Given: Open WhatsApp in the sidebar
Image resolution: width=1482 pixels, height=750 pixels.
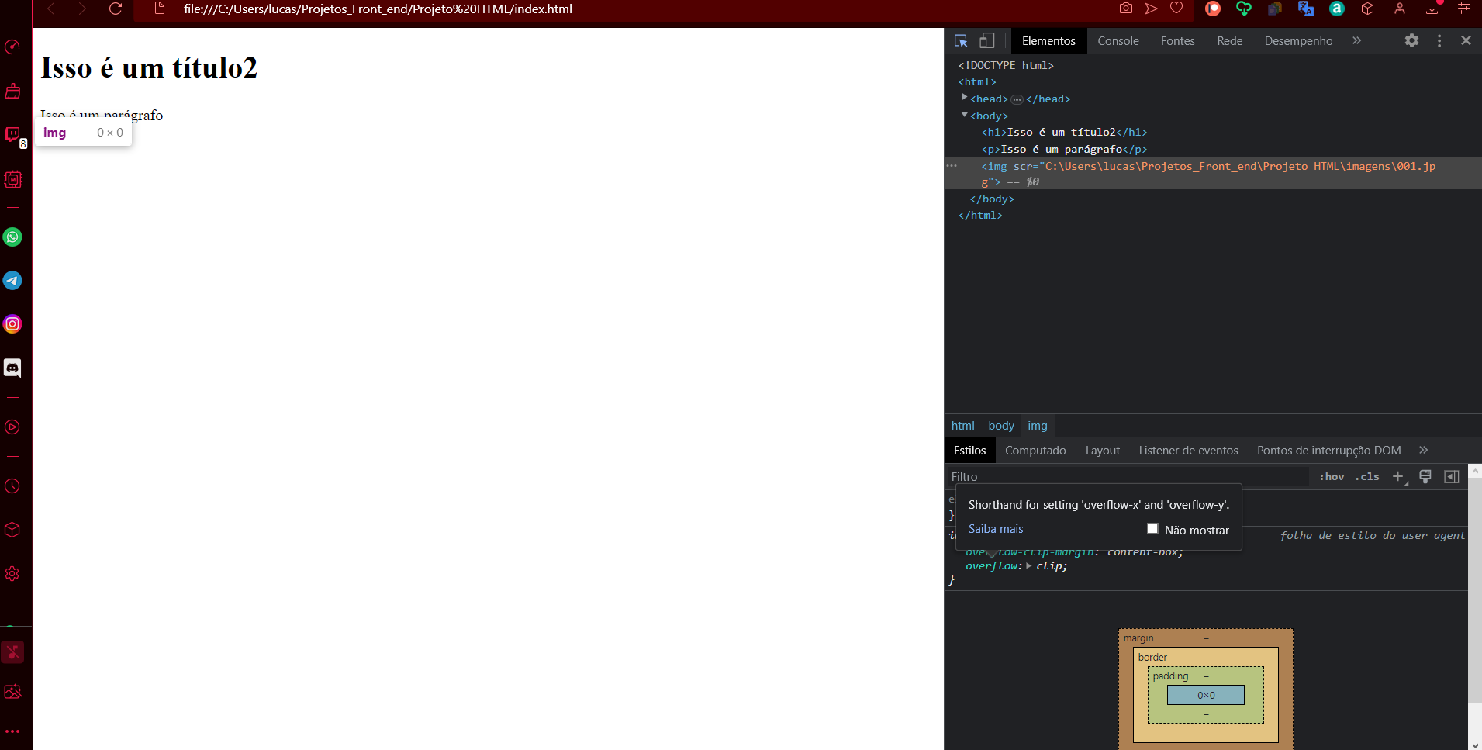Looking at the screenshot, I should pos(12,237).
